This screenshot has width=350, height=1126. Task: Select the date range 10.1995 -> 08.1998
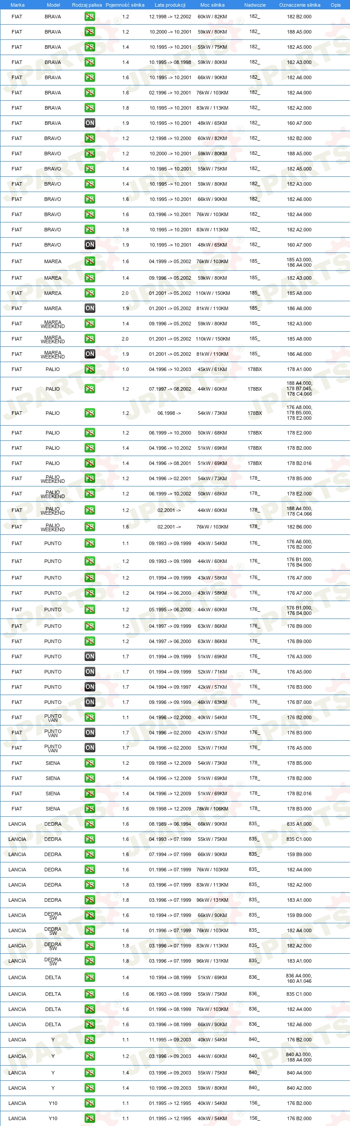point(170,62)
